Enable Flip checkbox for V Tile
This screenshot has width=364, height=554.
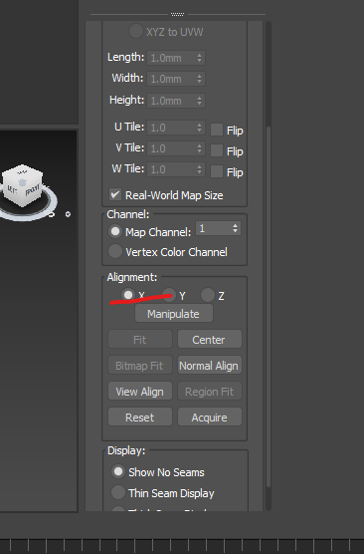[217, 150]
